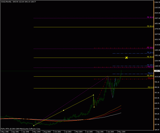Click the 1 Jan 2008 date label
This screenshot has height=133, width=160.
tap(110, 132)
